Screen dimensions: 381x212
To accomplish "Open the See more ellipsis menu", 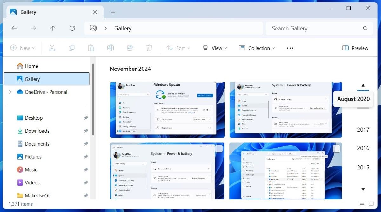I will coord(290,48).
